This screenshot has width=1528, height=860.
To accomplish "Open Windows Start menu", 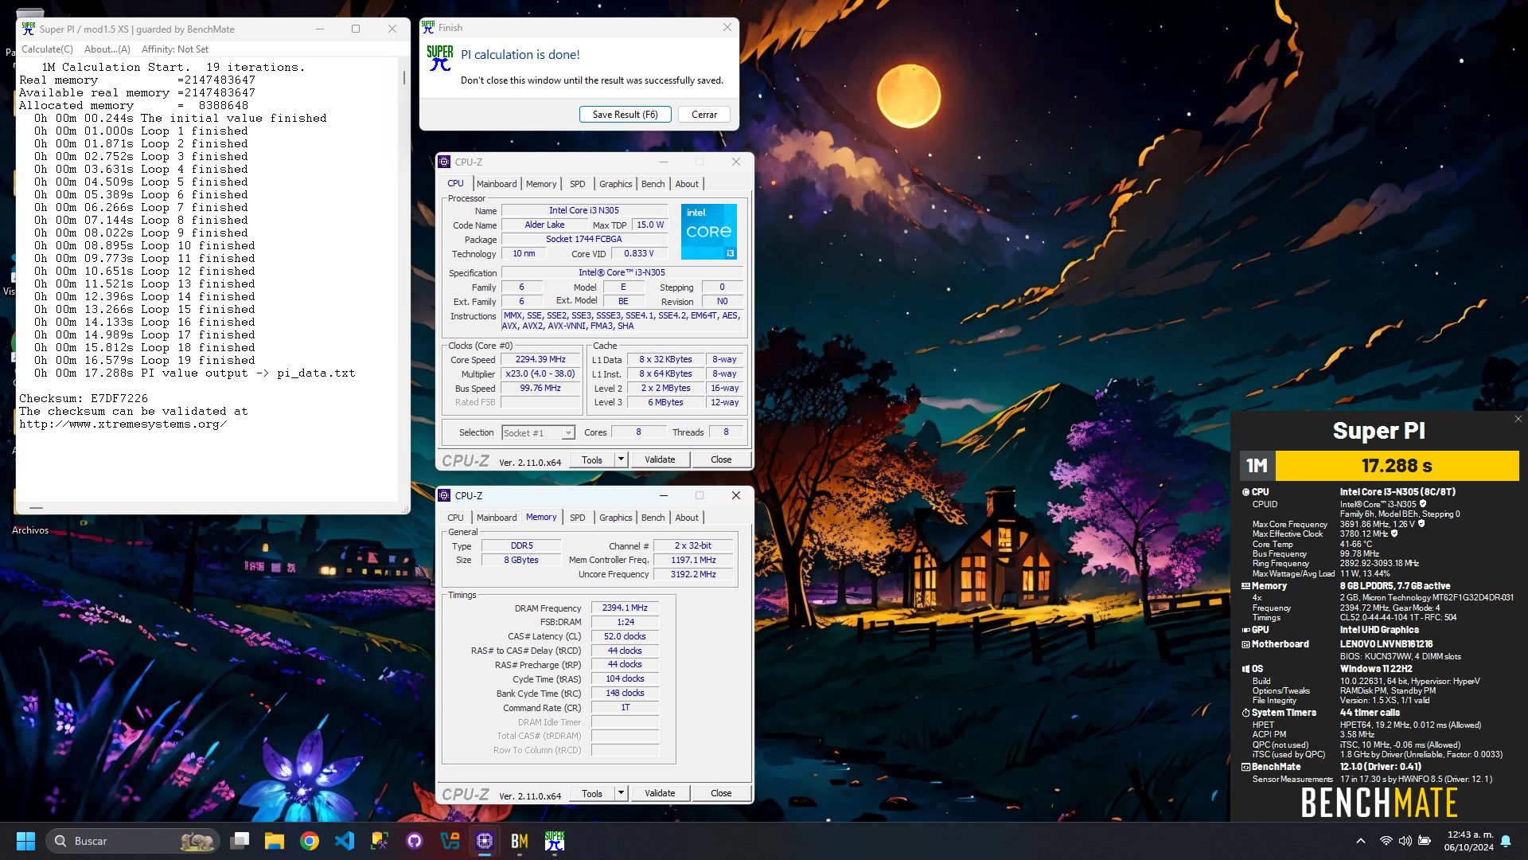I will point(25,841).
